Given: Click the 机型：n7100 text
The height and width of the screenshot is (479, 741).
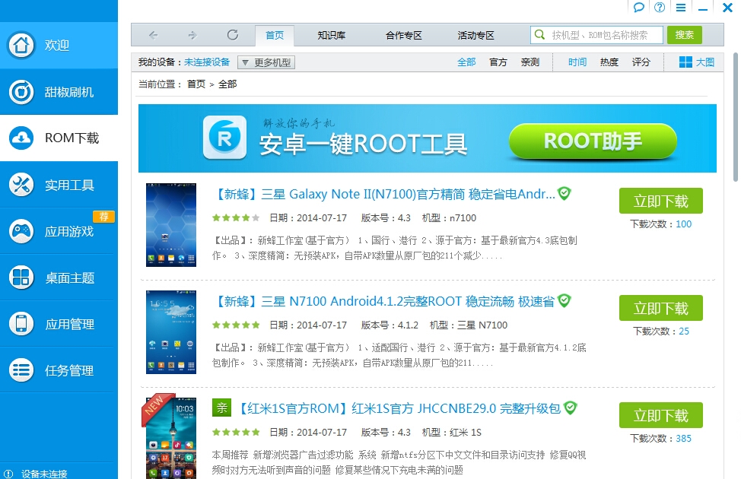Looking at the screenshot, I should coord(449,217).
